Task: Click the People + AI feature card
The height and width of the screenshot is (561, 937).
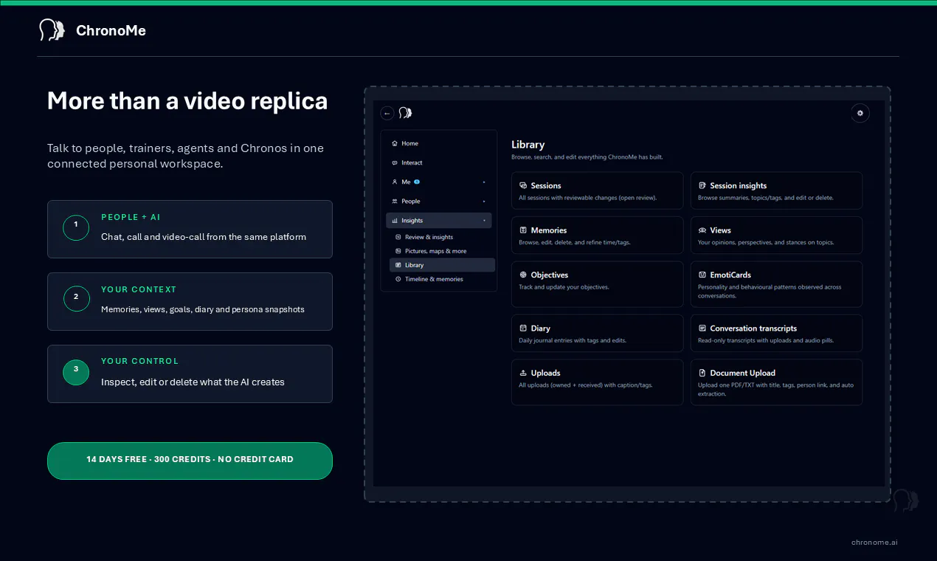Action: coord(190,229)
